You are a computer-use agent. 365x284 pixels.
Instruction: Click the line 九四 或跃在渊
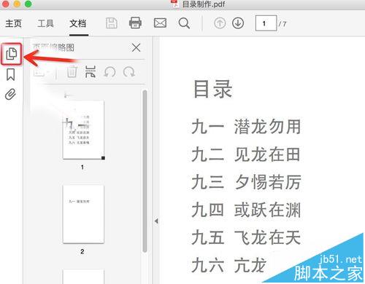246,210
